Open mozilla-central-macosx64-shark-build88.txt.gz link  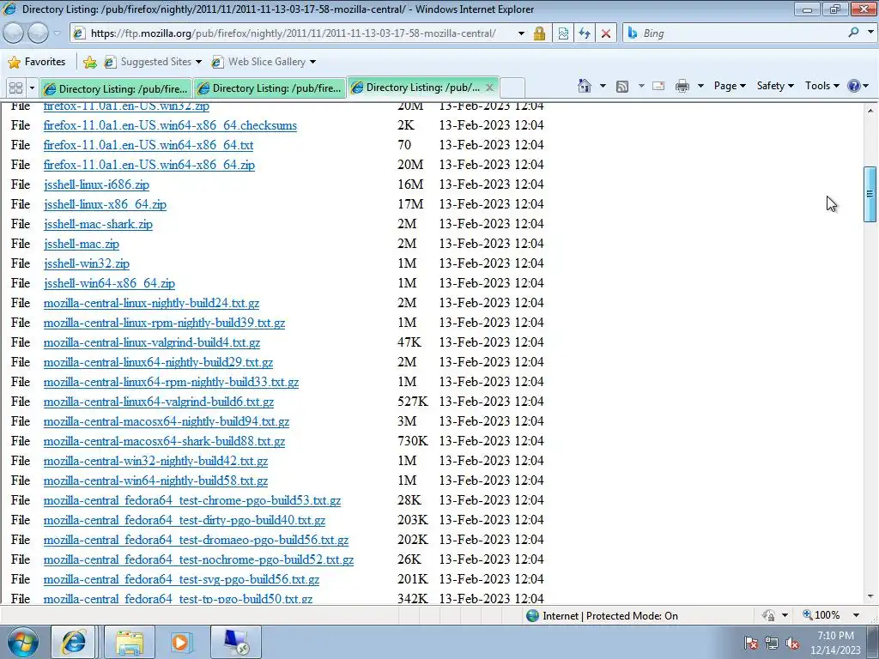(164, 441)
